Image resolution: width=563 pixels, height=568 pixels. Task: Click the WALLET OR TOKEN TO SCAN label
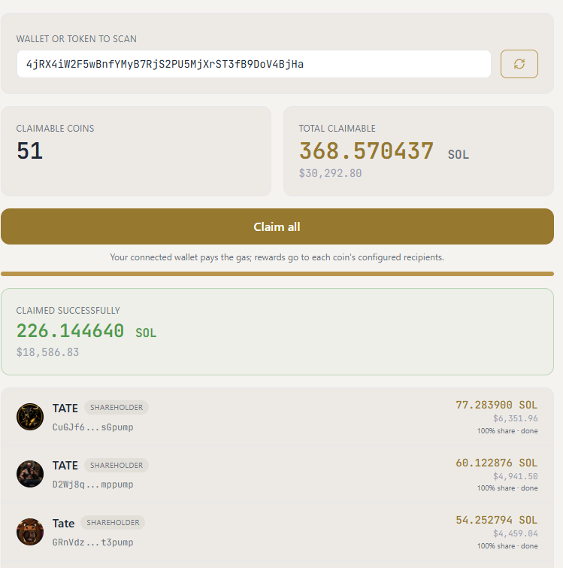(77, 39)
